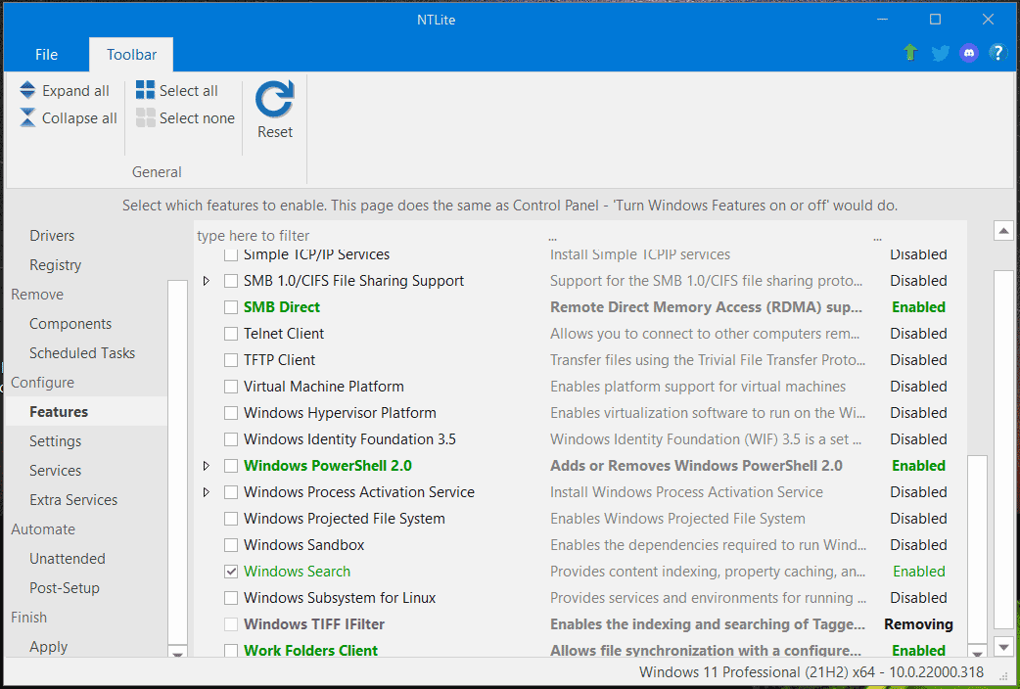
Task: Tick the Telnet Client checkbox
Action: click(x=231, y=334)
